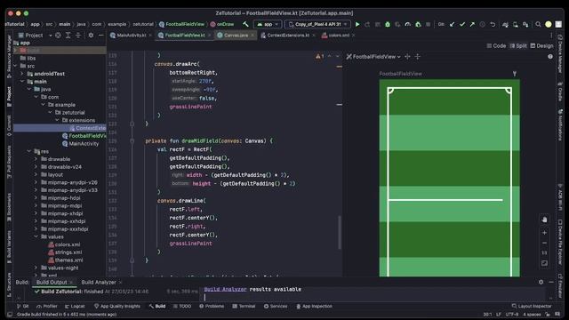Switch editor to Design view
The image size is (569, 320).
(x=541, y=45)
